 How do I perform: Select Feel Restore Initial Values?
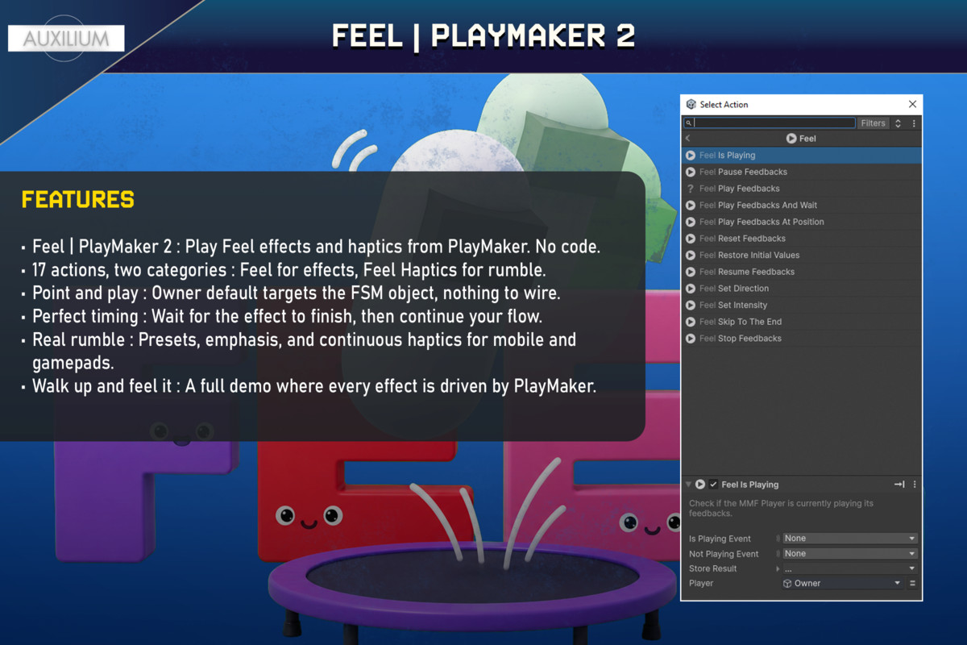coord(802,255)
